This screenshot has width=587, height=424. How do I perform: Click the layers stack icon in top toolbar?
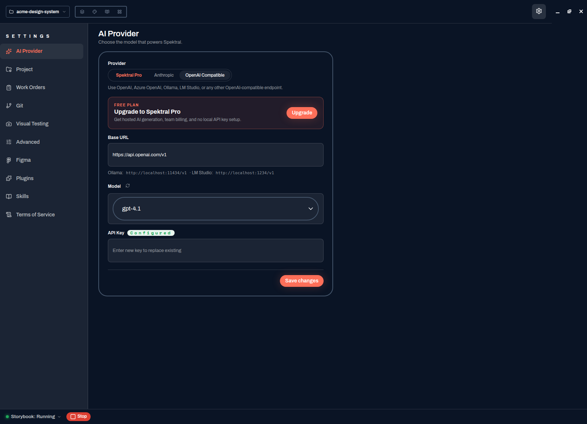click(x=82, y=12)
